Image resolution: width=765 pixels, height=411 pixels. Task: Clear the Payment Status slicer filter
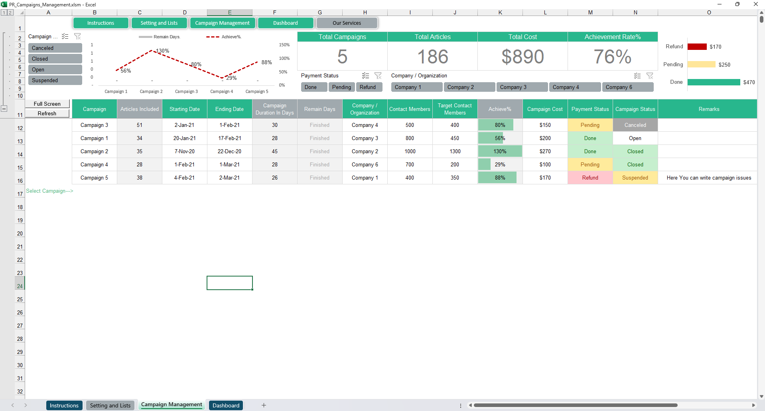378,75
